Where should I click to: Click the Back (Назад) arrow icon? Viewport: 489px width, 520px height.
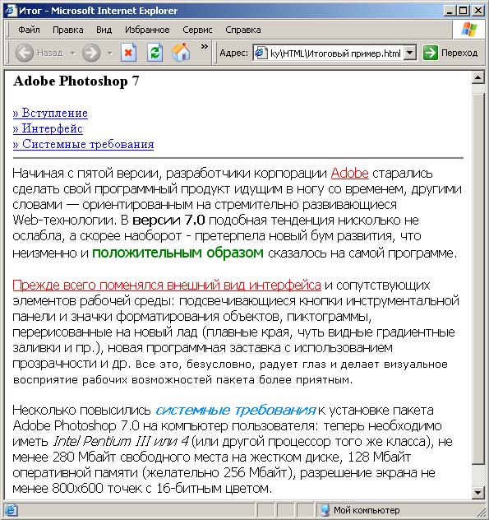tap(25, 53)
